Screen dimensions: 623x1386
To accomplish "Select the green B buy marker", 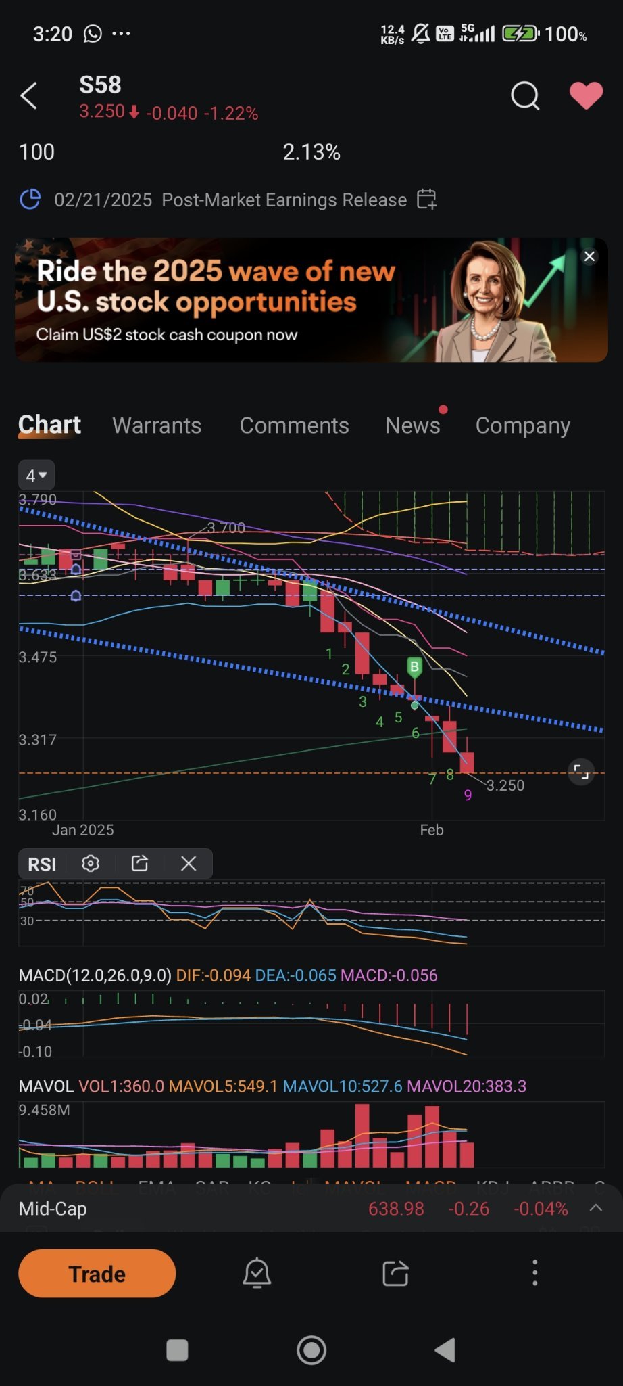I will tap(414, 668).
